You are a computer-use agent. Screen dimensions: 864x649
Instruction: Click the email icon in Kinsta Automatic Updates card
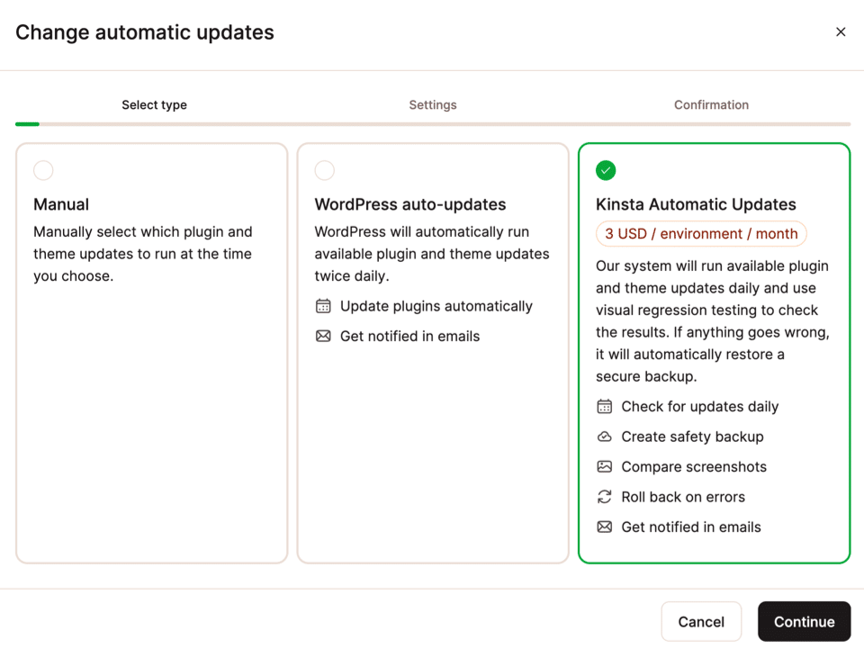pyautogui.click(x=605, y=527)
